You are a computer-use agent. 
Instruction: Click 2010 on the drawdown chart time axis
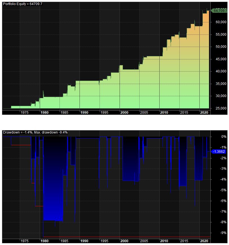pyautogui.click(x=164, y=241)
